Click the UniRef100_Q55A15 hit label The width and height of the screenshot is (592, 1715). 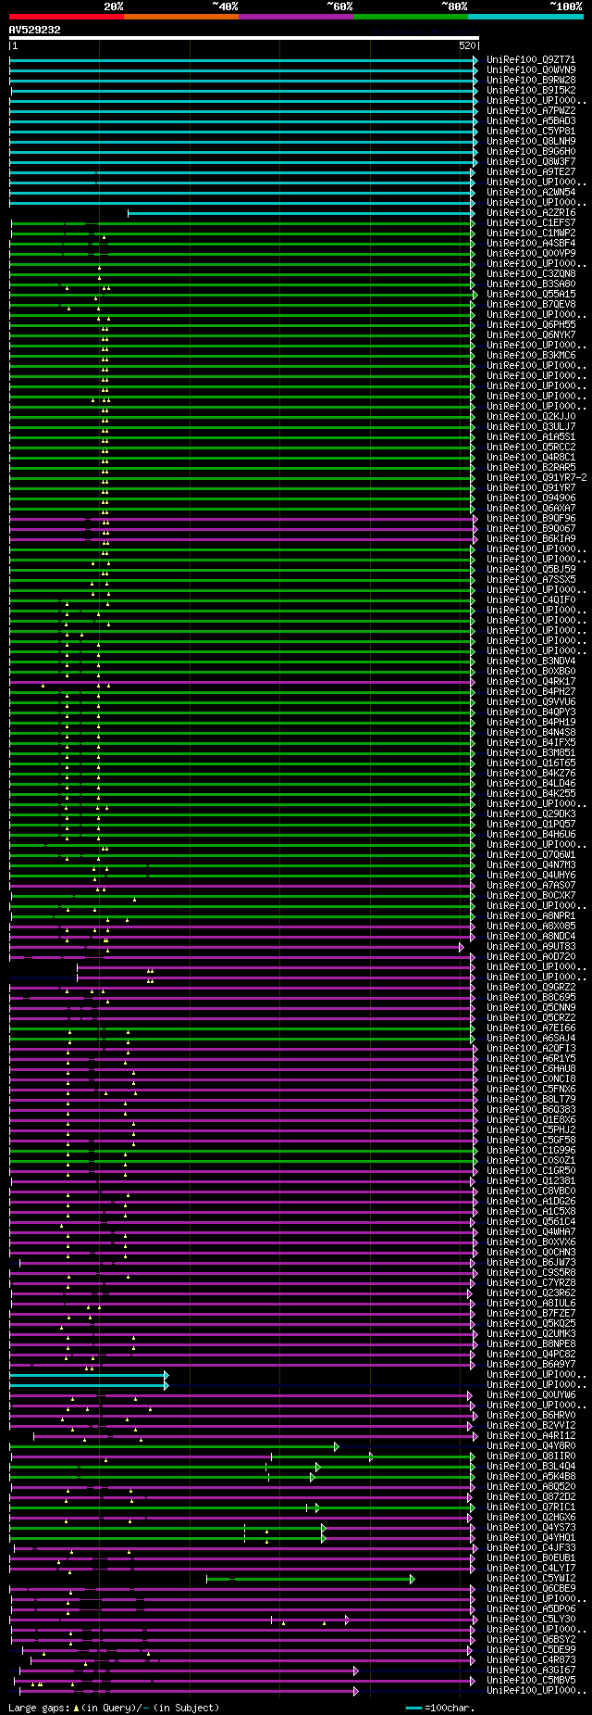tap(531, 294)
